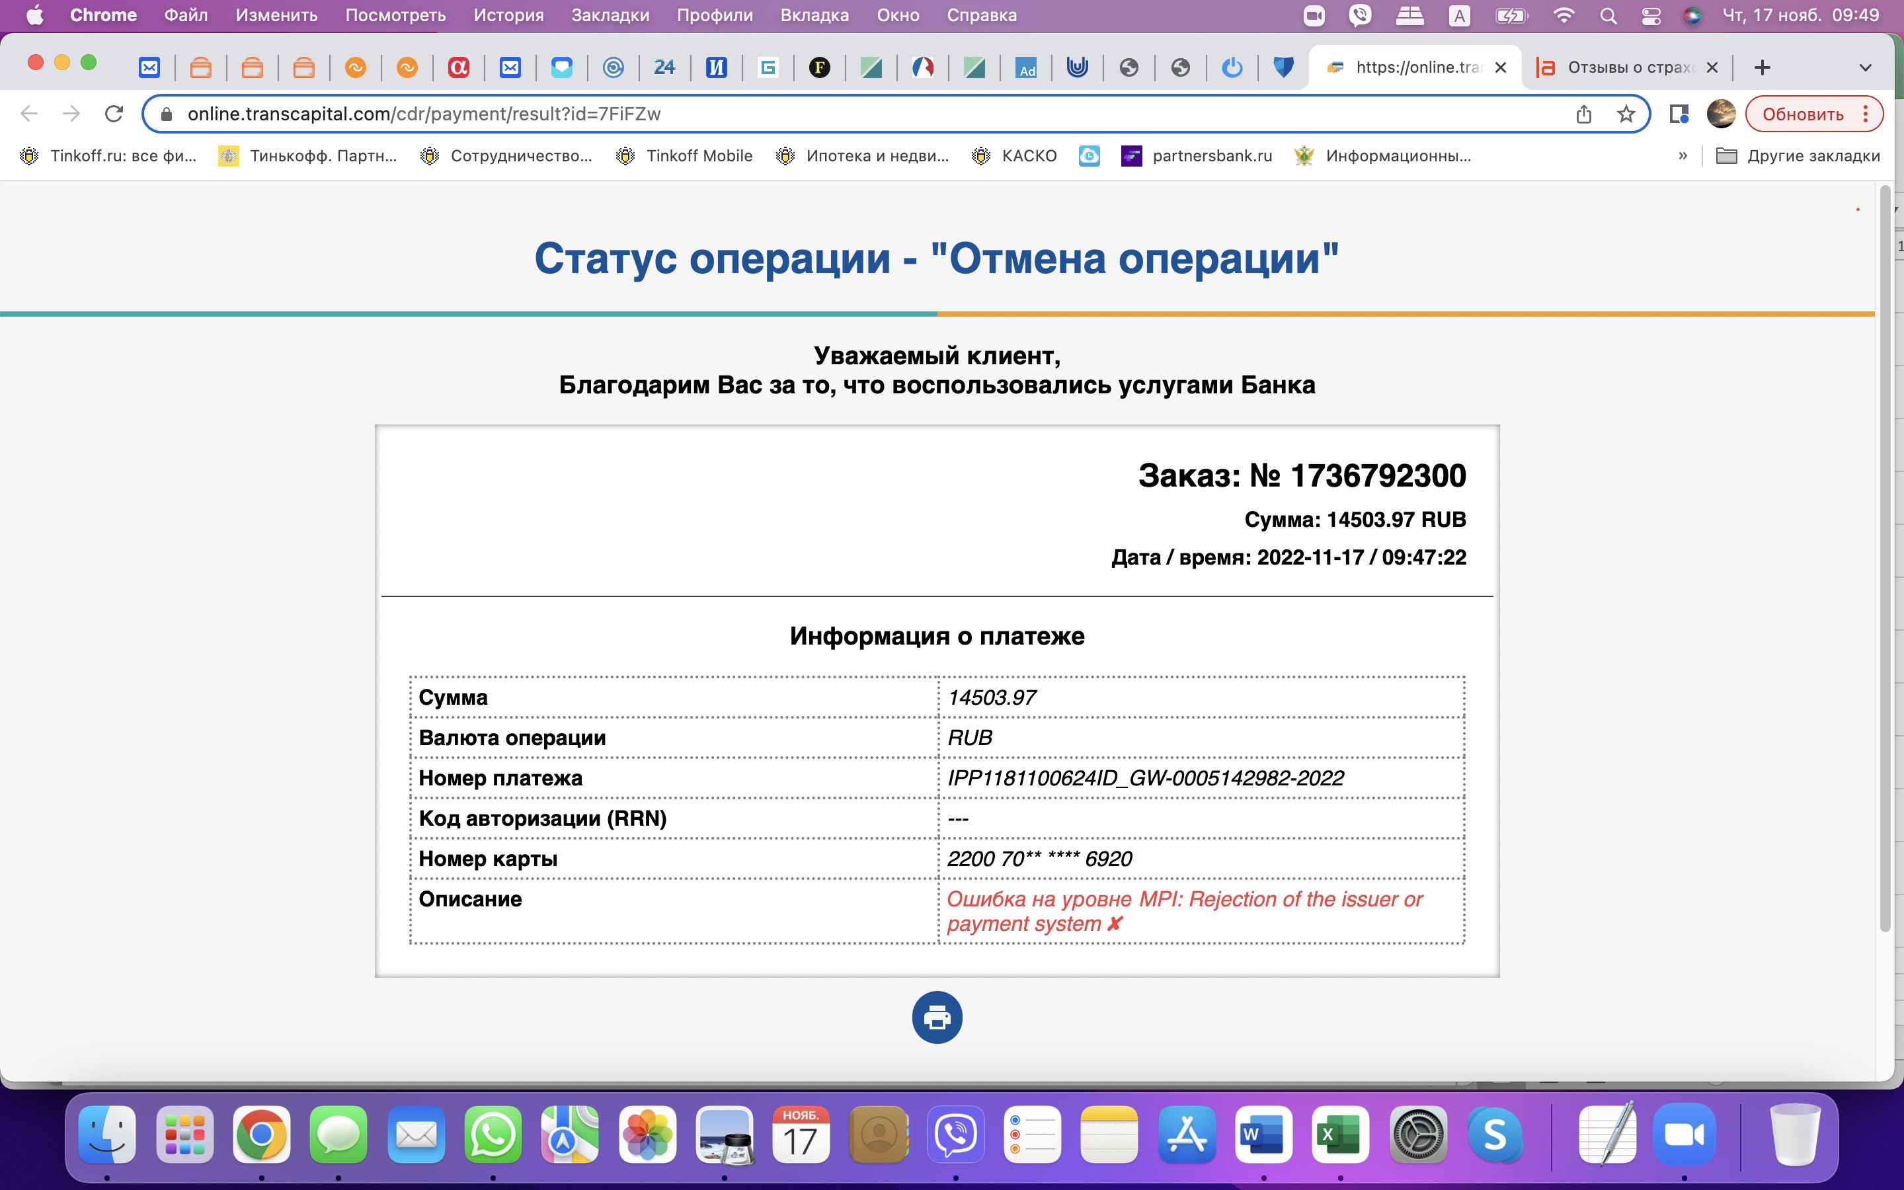Click the share icon in the address bar
Image resolution: width=1904 pixels, height=1190 pixels.
(x=1583, y=114)
